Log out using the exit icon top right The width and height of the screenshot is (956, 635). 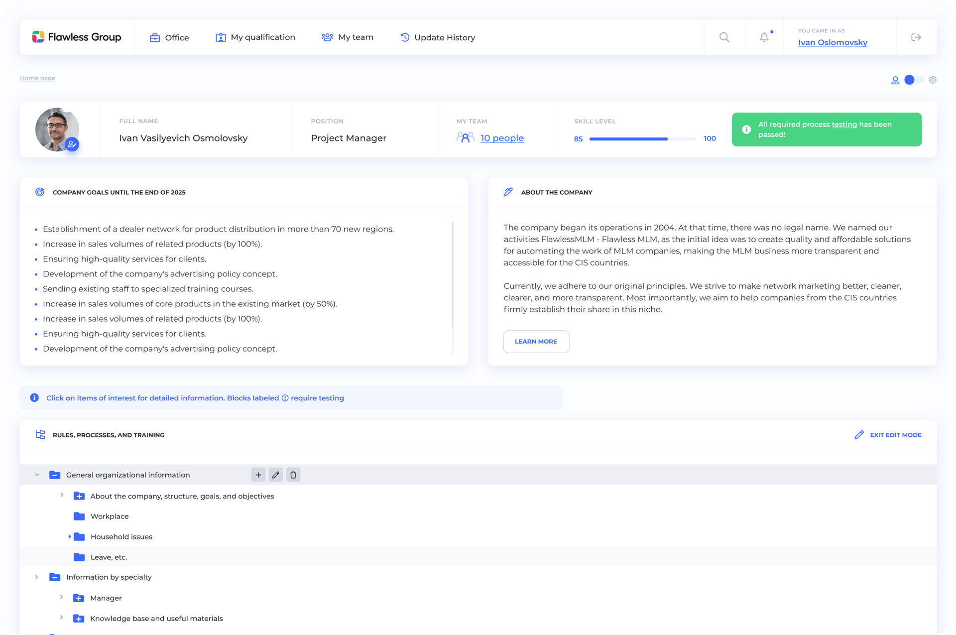click(x=916, y=37)
